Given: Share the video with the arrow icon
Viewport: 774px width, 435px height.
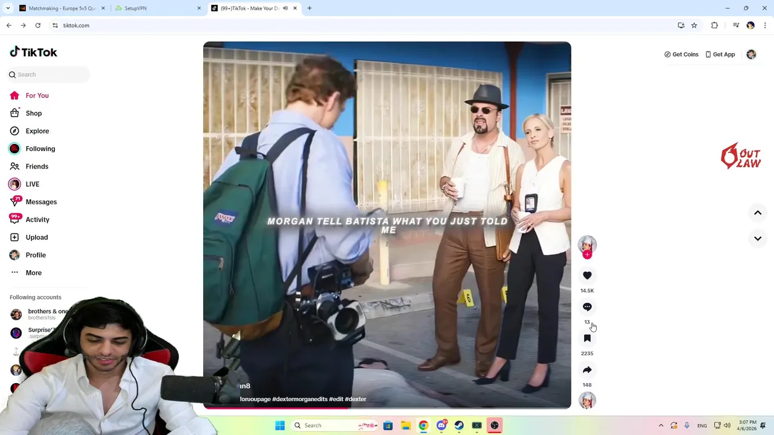Looking at the screenshot, I should [587, 370].
